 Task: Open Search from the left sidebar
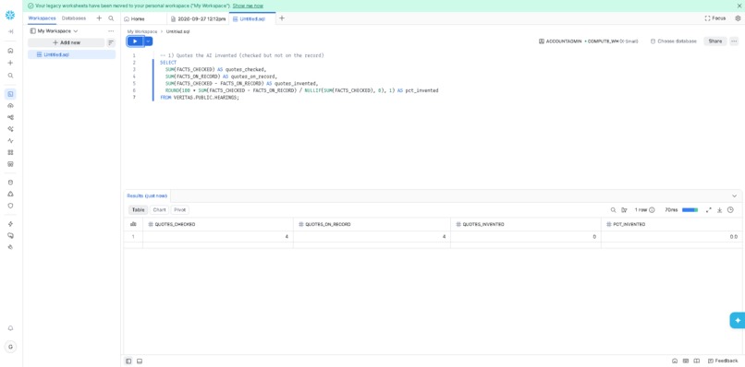[10, 76]
